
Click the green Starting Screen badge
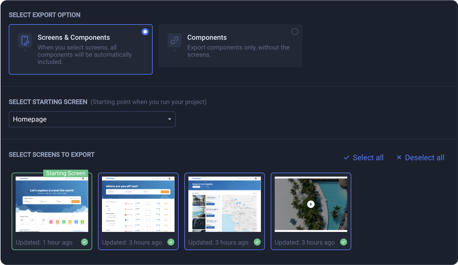pyautogui.click(x=66, y=173)
